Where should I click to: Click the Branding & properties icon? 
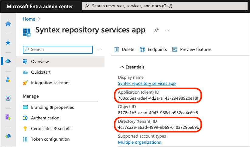pos(25,107)
